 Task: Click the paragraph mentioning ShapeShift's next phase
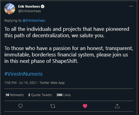tap(69, 55)
